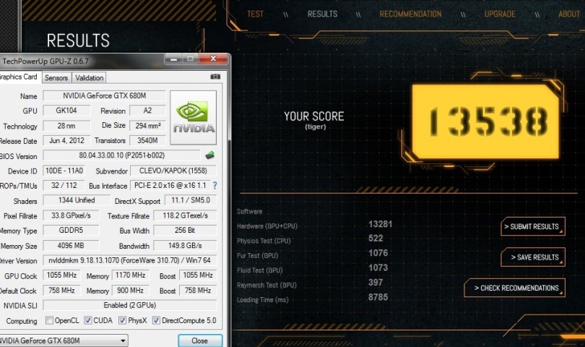The image size is (585, 347).
Task: Open the GeForce GTX 680M GPU dropdown
Action: pos(64,340)
